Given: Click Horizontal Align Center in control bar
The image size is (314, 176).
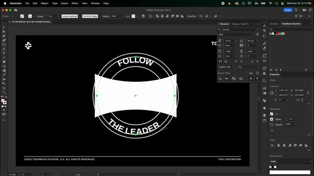Looking at the screenshot, I should pos(162,16).
